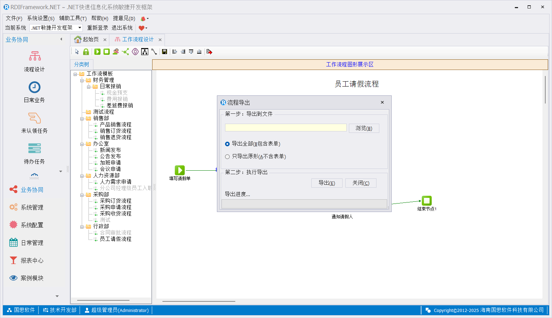This screenshot has width=552, height=318.
Task: Select the connector line drawing tool
Action: pyautogui.click(x=154, y=52)
